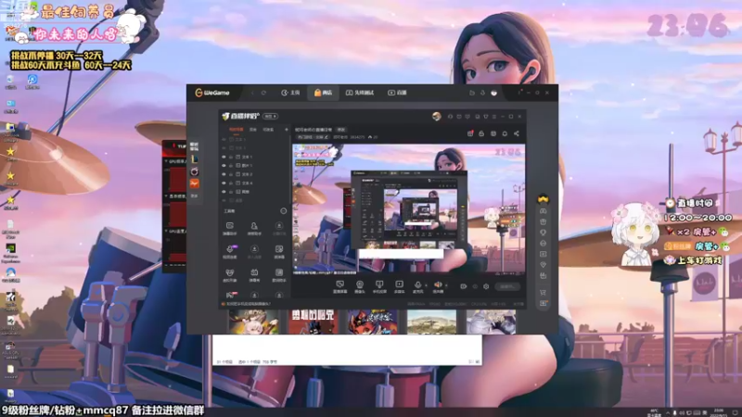
Task: Open the landscape game thumbnail in WeGame store
Action: [431, 322]
